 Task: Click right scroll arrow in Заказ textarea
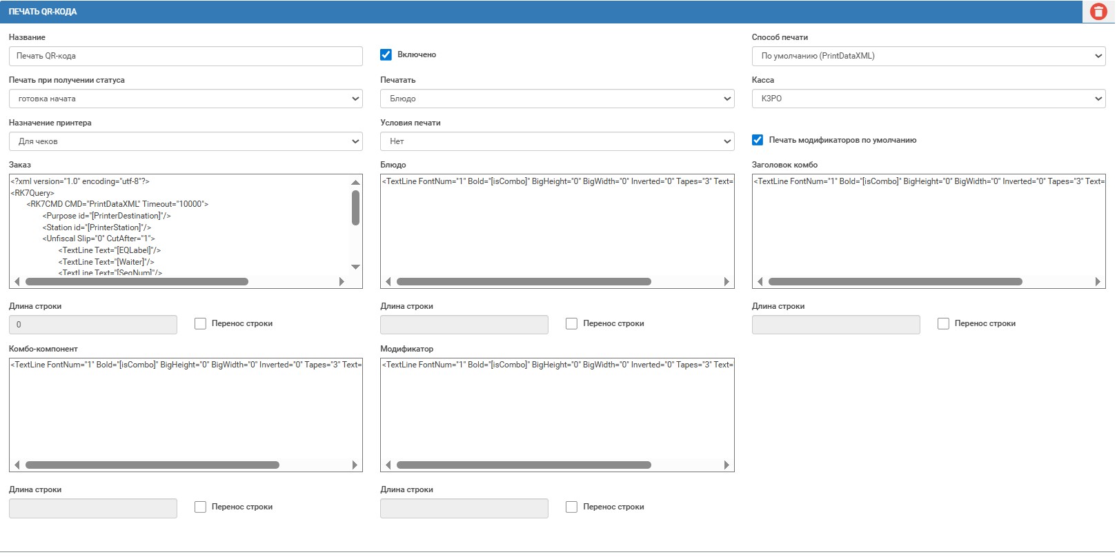pyautogui.click(x=342, y=281)
